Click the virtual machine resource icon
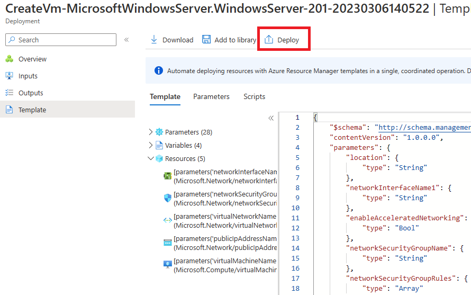This screenshot has width=471, height=295. pyautogui.click(x=168, y=264)
